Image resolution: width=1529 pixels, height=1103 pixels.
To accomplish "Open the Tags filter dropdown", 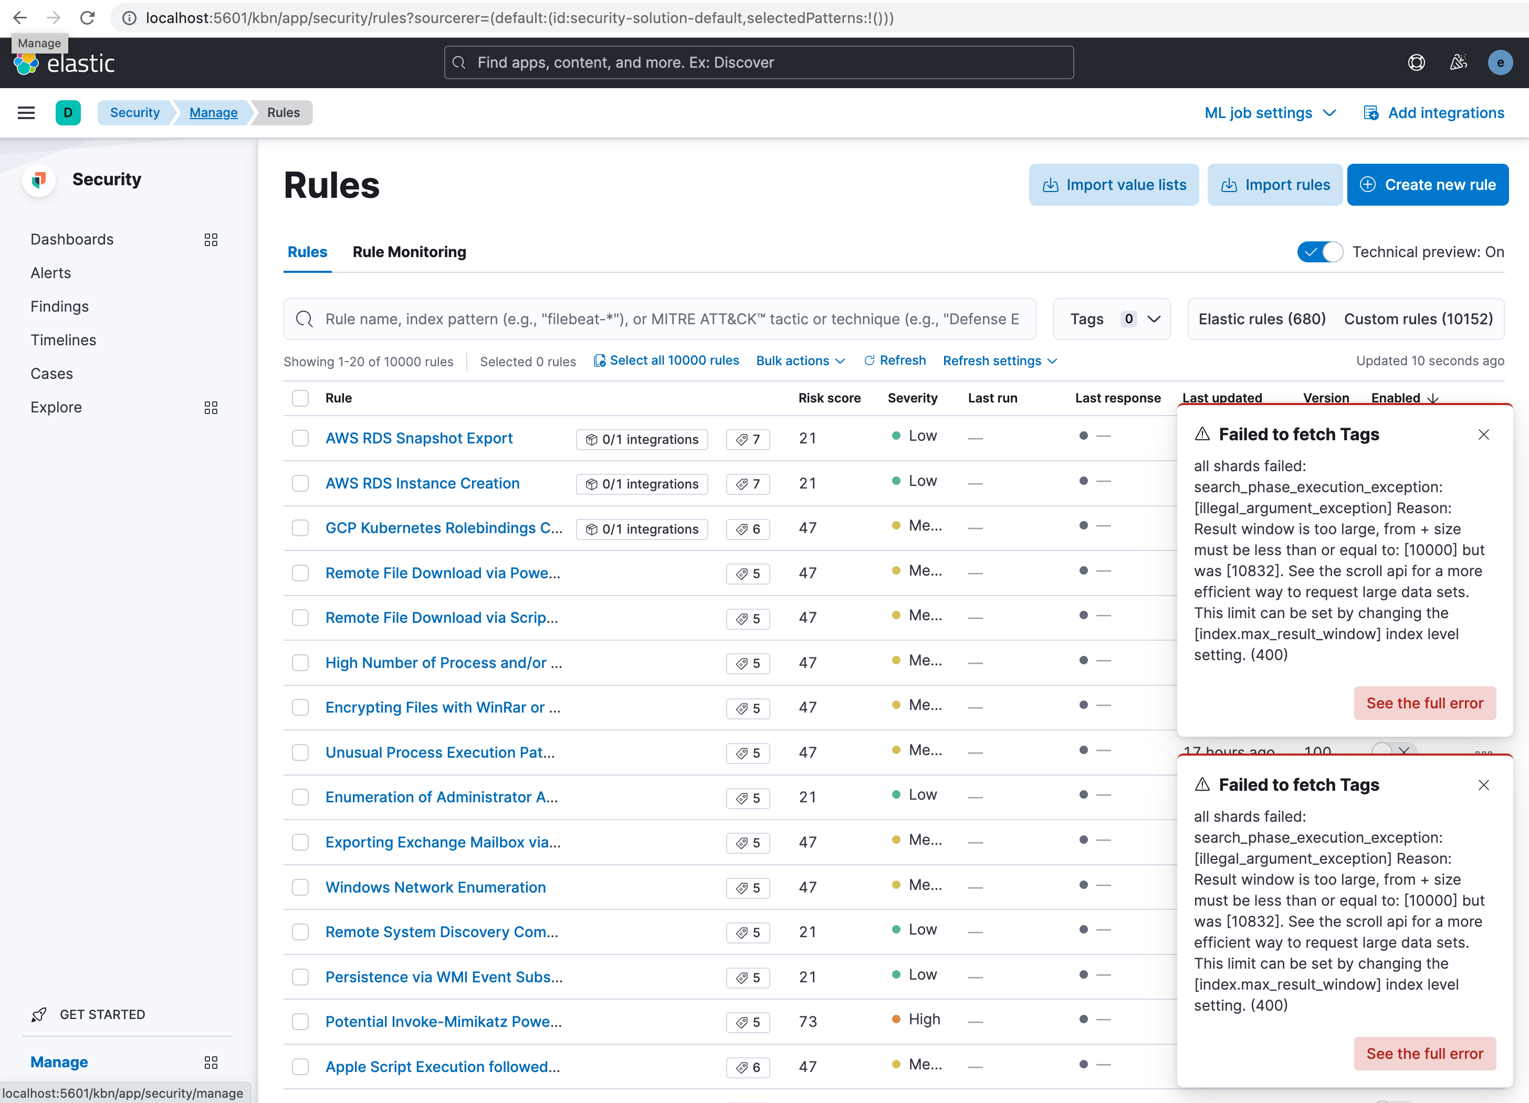I will point(1112,319).
